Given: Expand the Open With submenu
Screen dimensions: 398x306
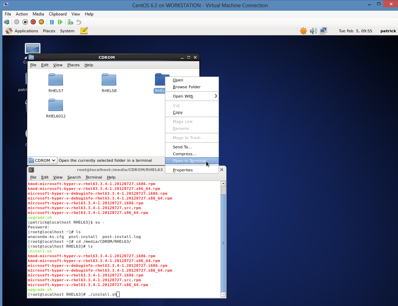Looking at the screenshot, I should pos(192,96).
